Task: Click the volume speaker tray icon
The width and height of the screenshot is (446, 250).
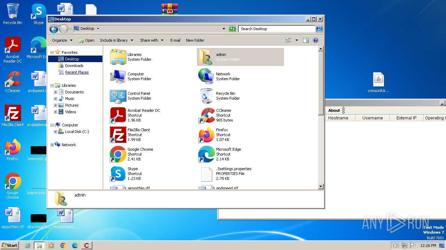Action: click(x=396, y=245)
